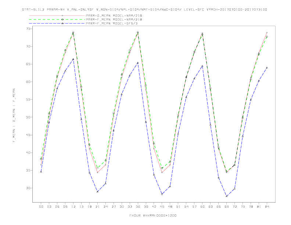This screenshot has height=225, width=291.
Task: Click the y-axis tick value 40
Action: (x=28, y=153)
